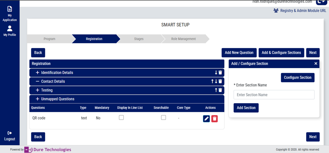This screenshot has width=329, height=153.
Task: Click the Mandatory column header
Action: (102, 108)
